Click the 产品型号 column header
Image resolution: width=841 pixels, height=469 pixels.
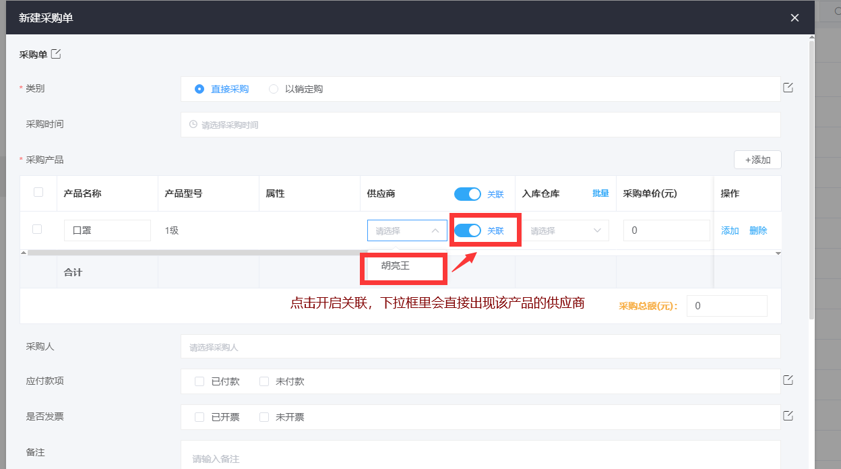pyautogui.click(x=183, y=193)
